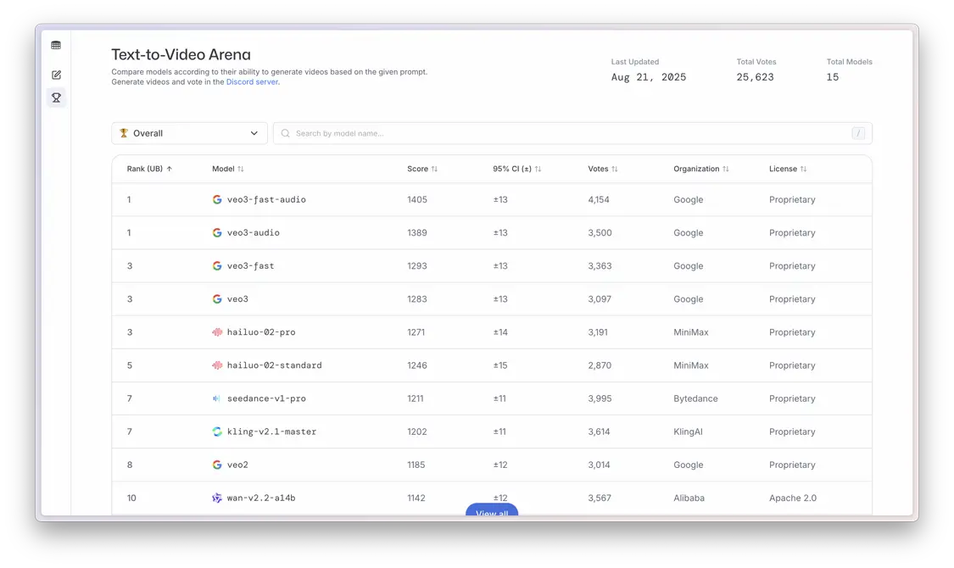Click the compose/edit icon in the sidebar
Screen dimensions: 954x568
pos(56,75)
